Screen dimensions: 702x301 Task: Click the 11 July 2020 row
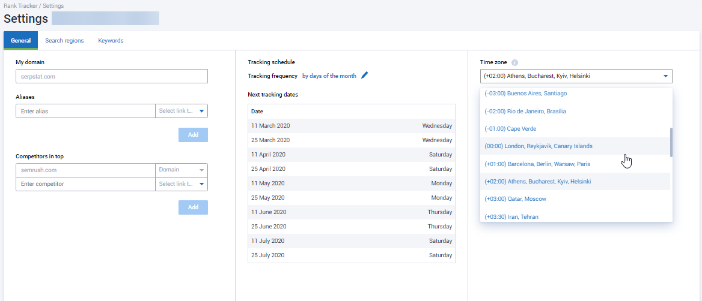[352, 241]
